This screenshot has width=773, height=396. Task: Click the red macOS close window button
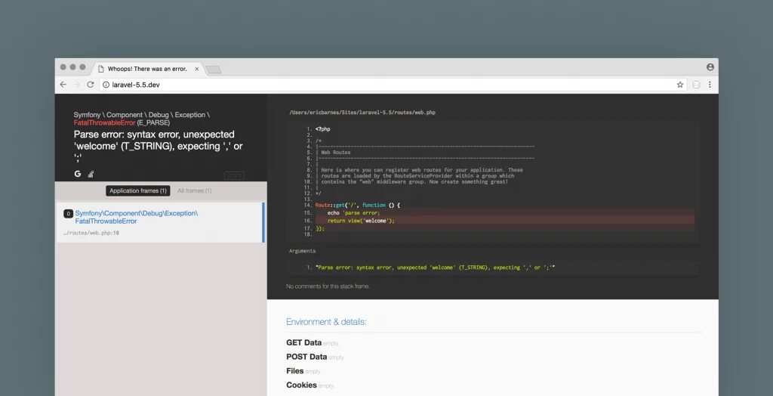(63, 67)
